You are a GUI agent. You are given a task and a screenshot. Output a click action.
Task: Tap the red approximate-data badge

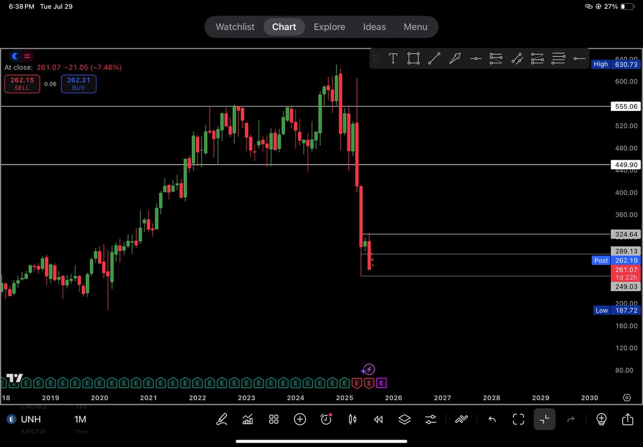point(27,56)
